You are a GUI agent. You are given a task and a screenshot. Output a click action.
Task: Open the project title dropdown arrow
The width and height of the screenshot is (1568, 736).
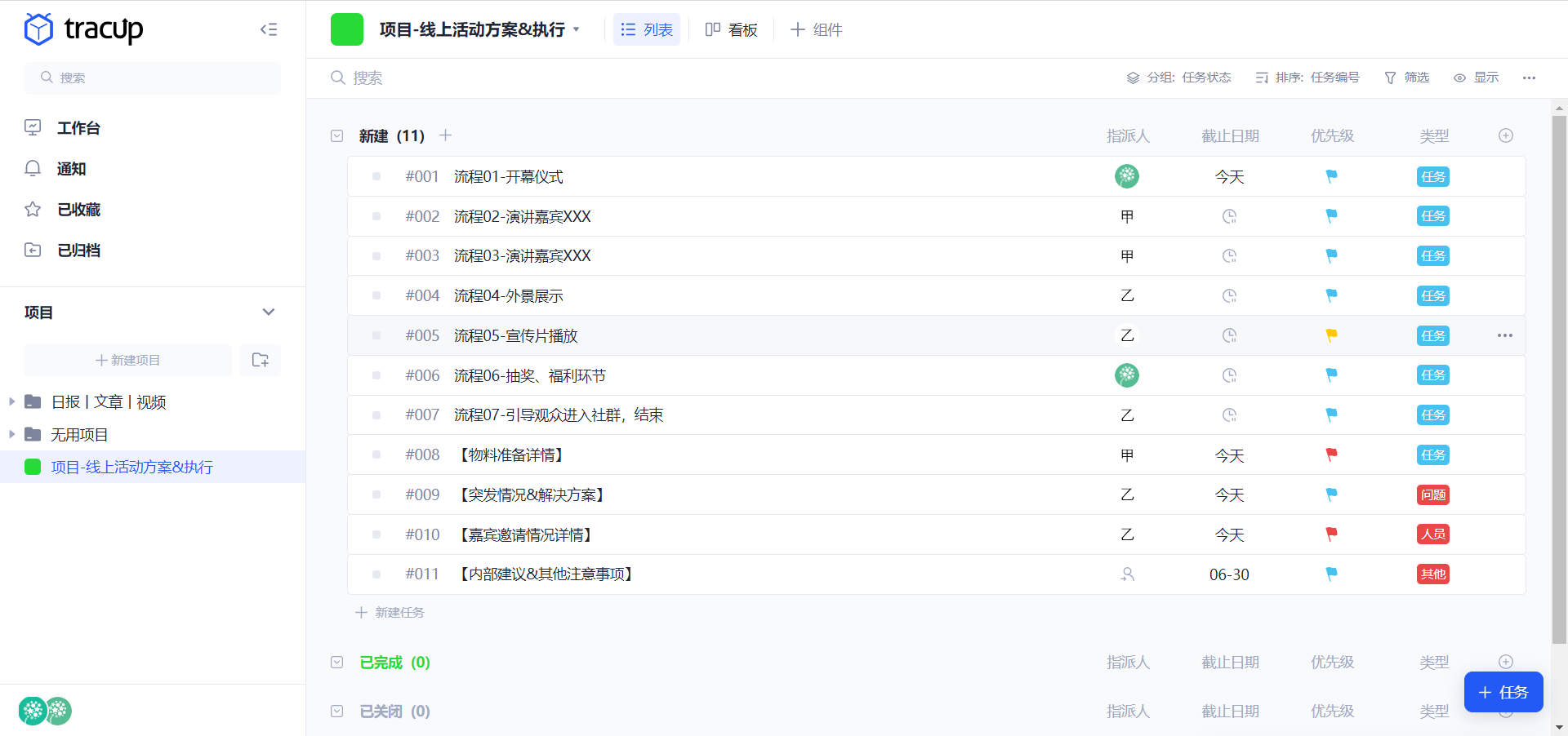tap(577, 29)
